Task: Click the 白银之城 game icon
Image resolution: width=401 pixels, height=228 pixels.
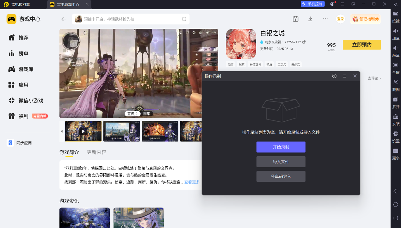Action: [x=241, y=44]
